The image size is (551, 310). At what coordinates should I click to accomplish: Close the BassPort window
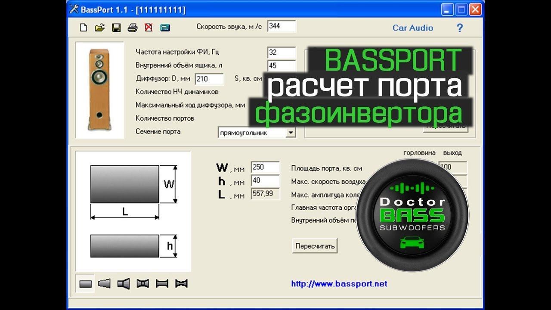475,9
